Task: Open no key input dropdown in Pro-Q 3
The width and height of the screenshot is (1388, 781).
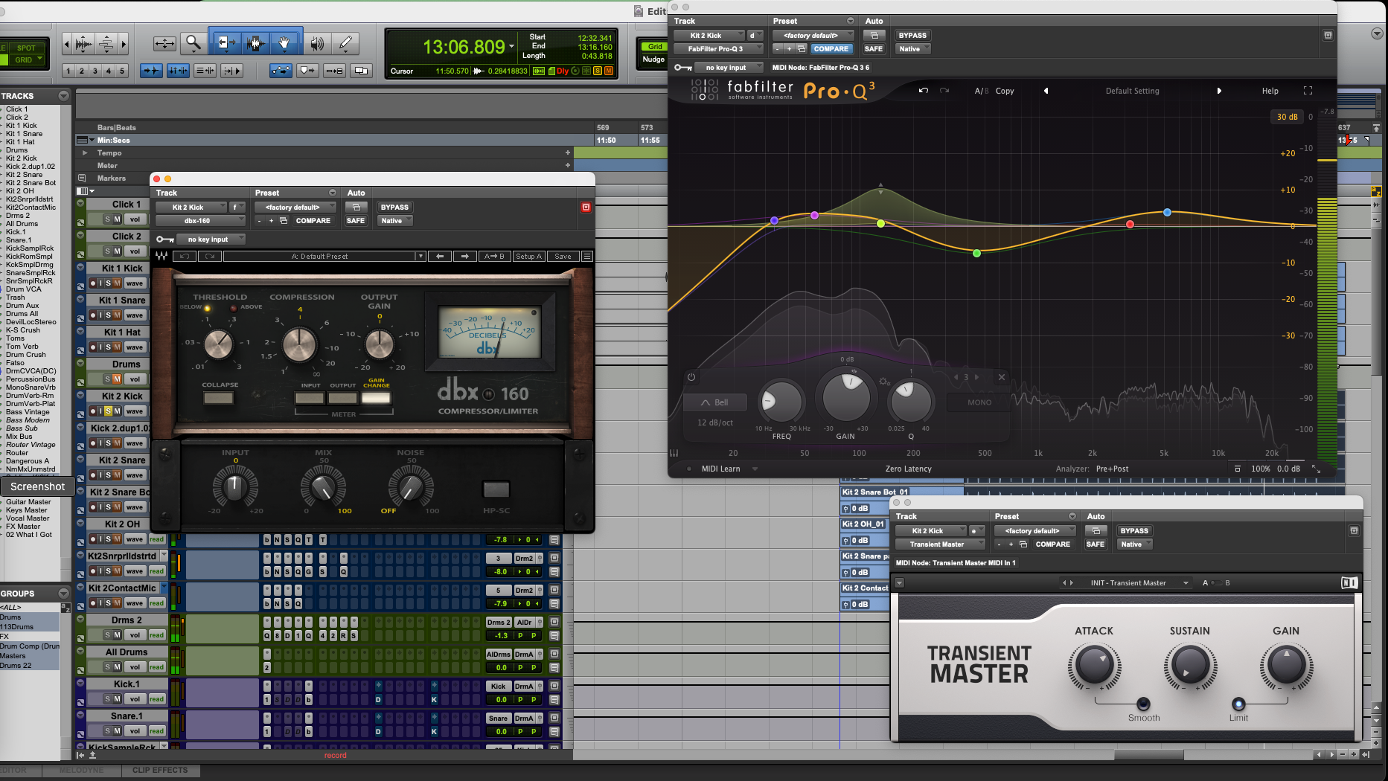Action: (729, 68)
